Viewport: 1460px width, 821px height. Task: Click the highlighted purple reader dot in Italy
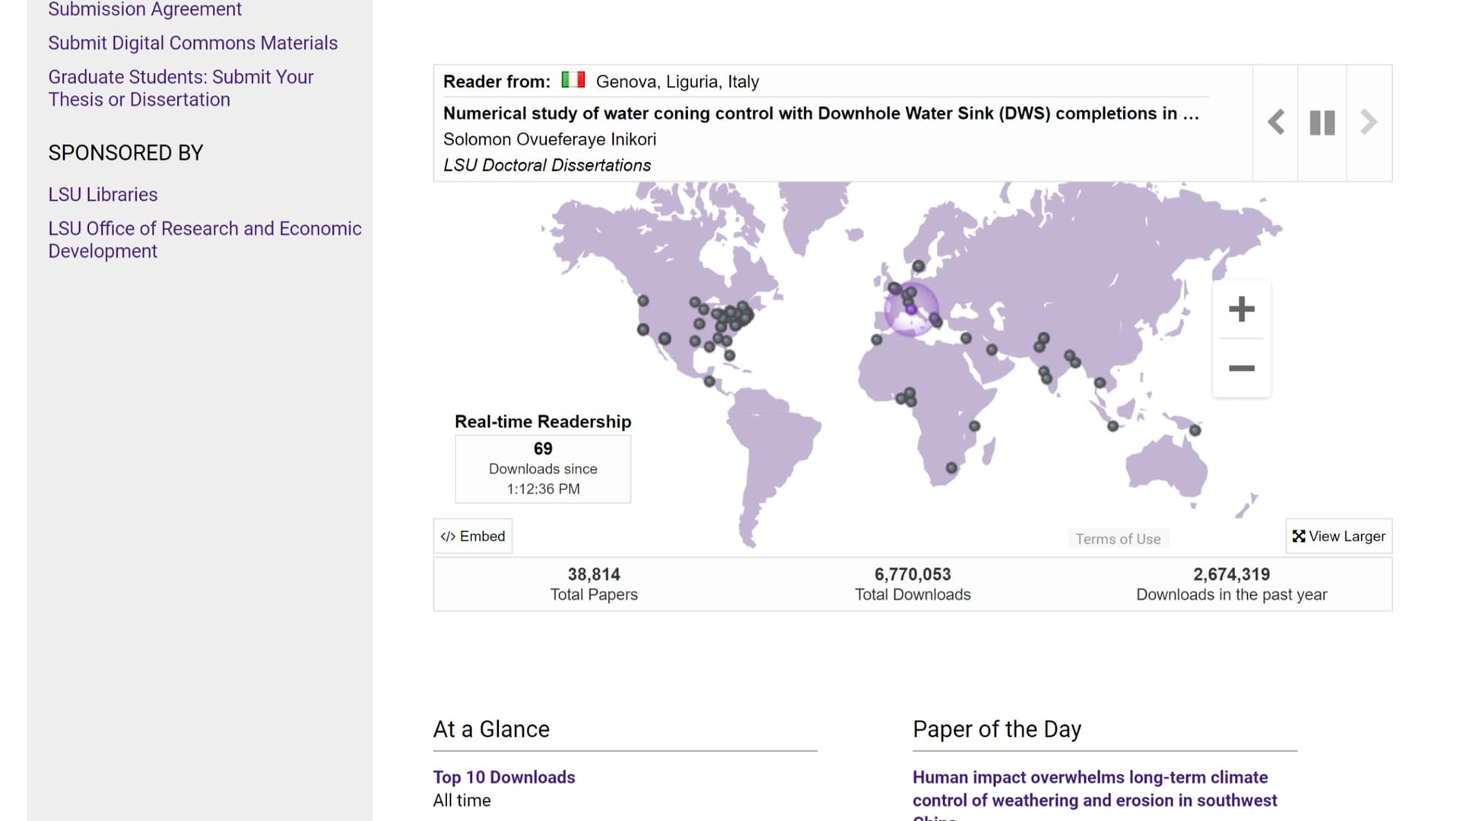pos(911,309)
